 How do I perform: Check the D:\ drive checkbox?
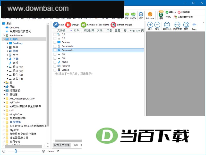pyautogui.click(x=55, y=38)
